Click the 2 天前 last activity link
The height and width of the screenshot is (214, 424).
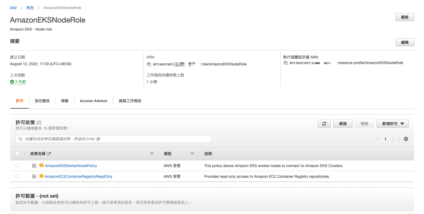pyautogui.click(x=20, y=82)
